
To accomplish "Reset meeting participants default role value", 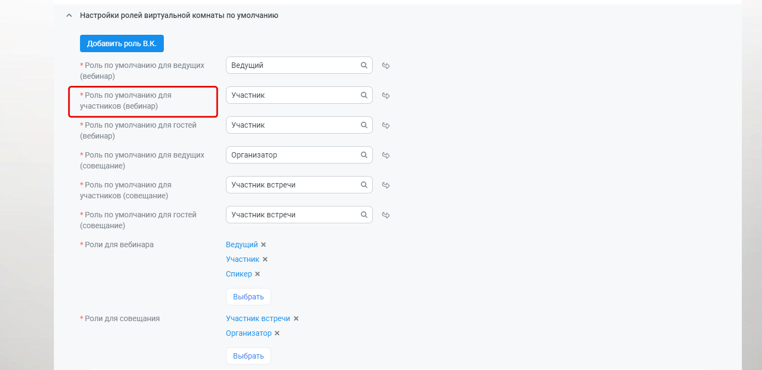I will click(x=386, y=185).
